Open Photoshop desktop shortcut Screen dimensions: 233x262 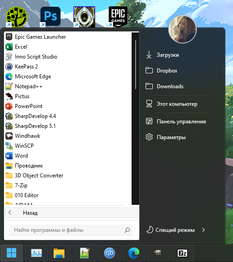coord(50,17)
